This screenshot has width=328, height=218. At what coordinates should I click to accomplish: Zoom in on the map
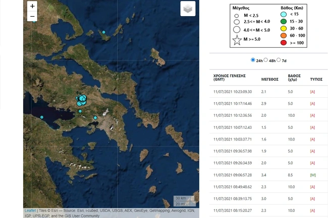click(33, 7)
